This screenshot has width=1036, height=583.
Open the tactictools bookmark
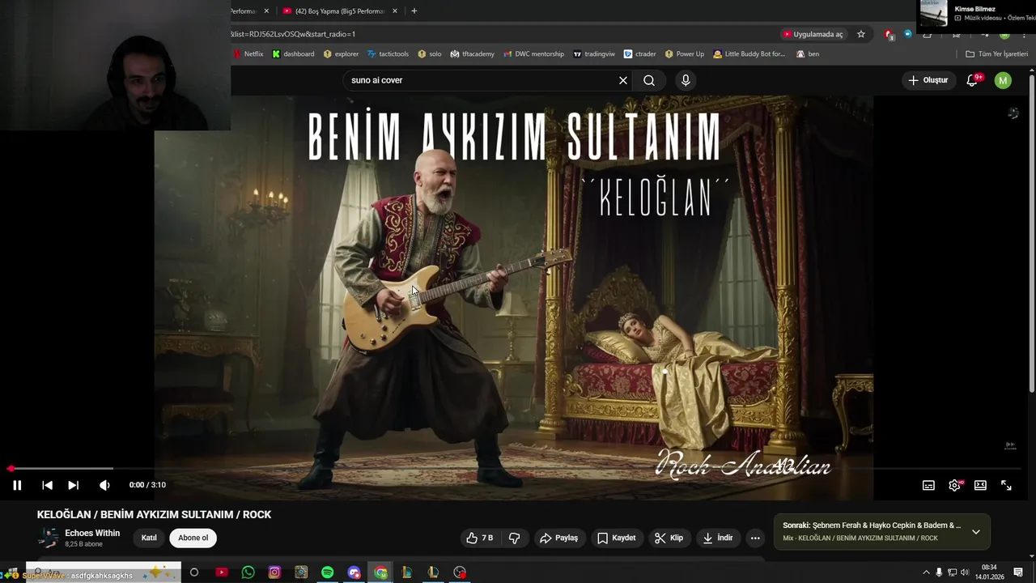pos(388,54)
